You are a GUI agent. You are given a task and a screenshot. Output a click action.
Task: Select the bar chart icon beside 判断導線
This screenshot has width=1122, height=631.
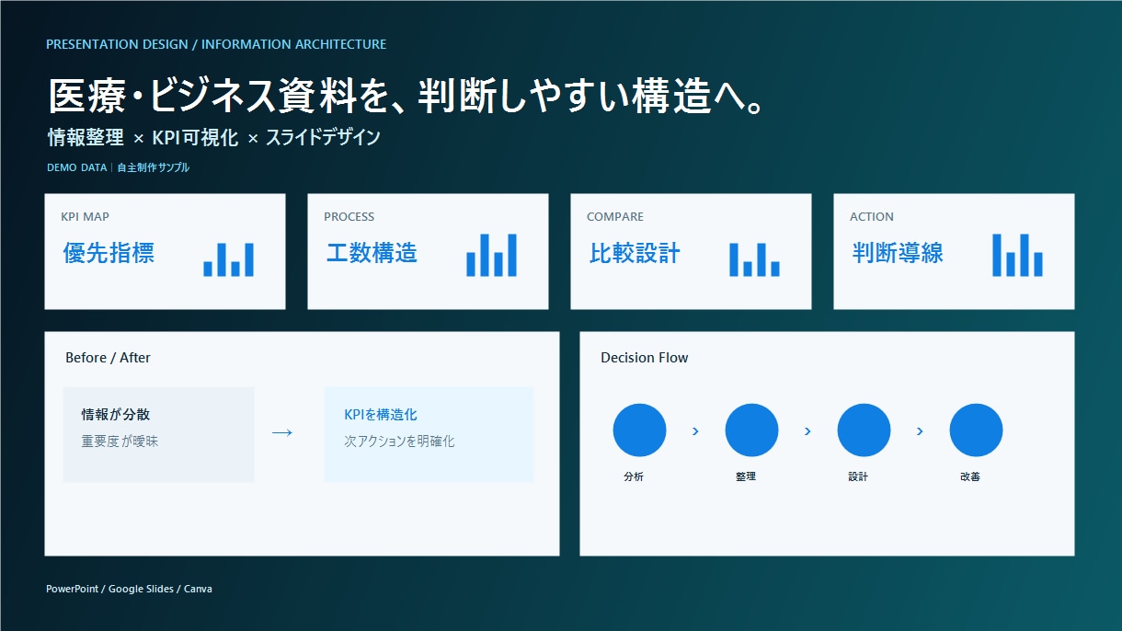tap(1017, 255)
